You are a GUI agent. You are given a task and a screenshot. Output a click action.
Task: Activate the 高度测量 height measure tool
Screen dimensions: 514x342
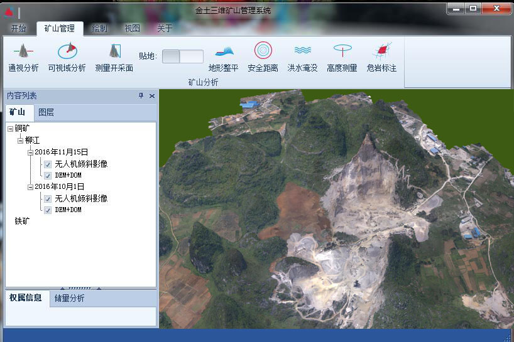342,58
